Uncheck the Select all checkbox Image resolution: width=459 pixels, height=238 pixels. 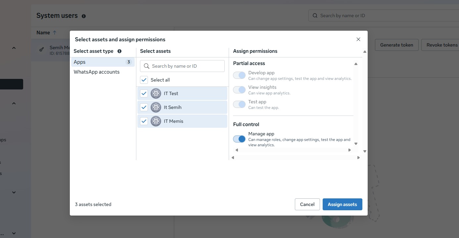coord(144,80)
